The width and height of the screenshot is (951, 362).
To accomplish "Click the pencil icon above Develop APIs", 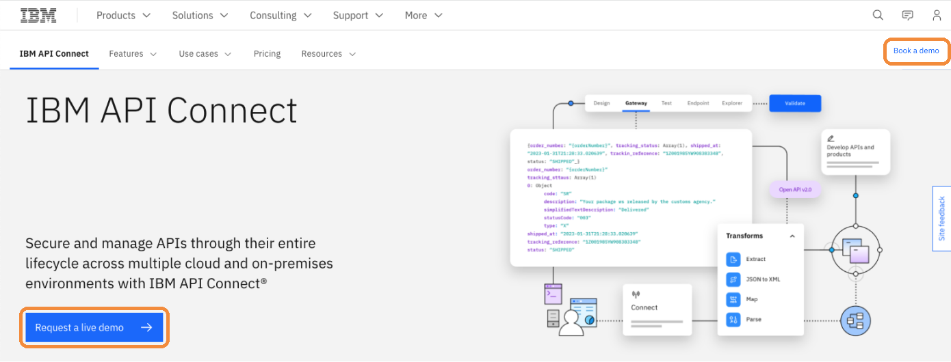I will (831, 138).
